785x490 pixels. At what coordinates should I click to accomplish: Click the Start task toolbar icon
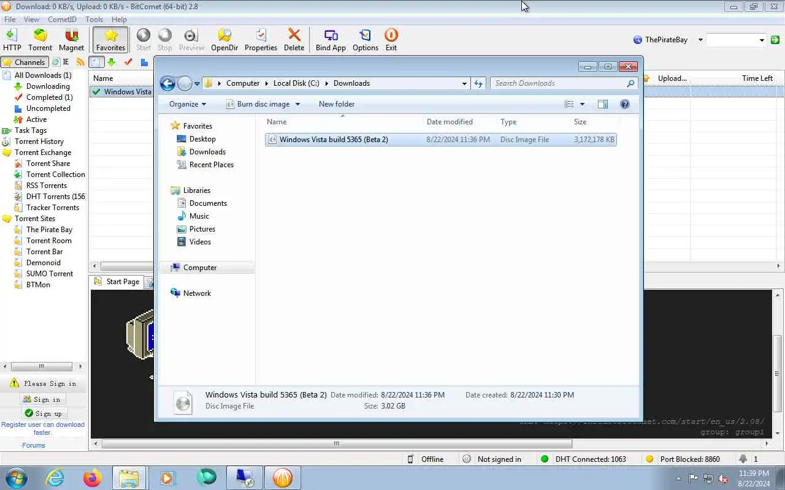[144, 40]
